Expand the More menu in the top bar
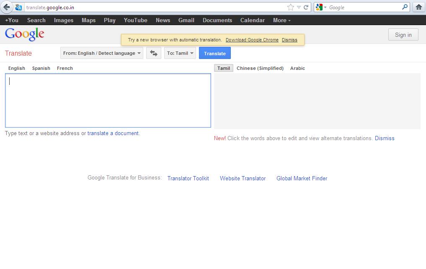Screen dimensions: 426x269 (x=282, y=20)
